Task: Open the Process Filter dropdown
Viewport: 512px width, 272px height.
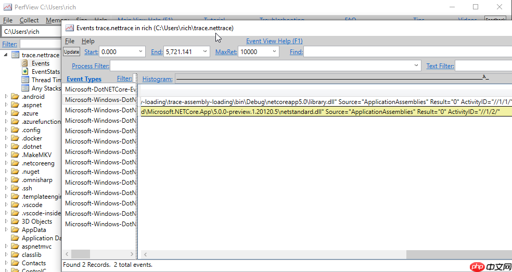Action: click(416, 66)
